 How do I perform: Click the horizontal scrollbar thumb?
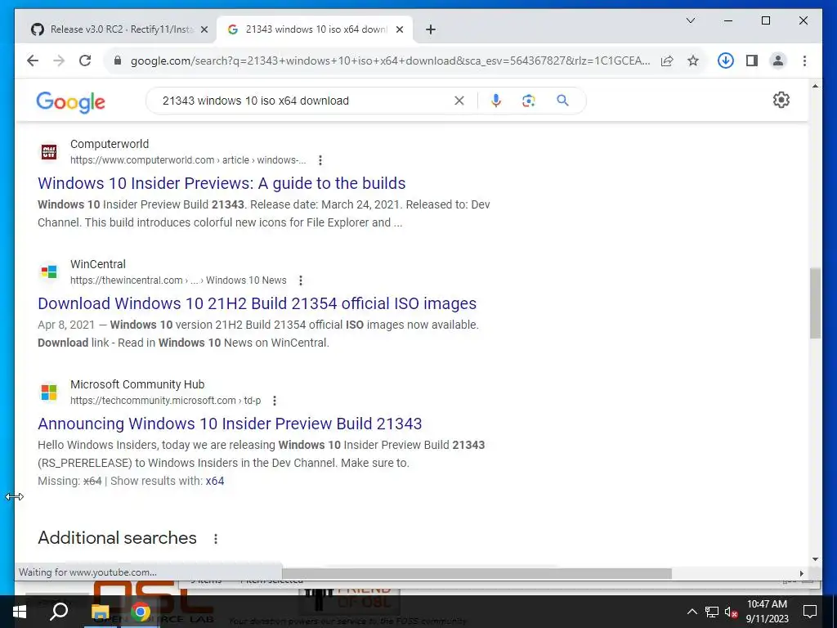click(477, 573)
